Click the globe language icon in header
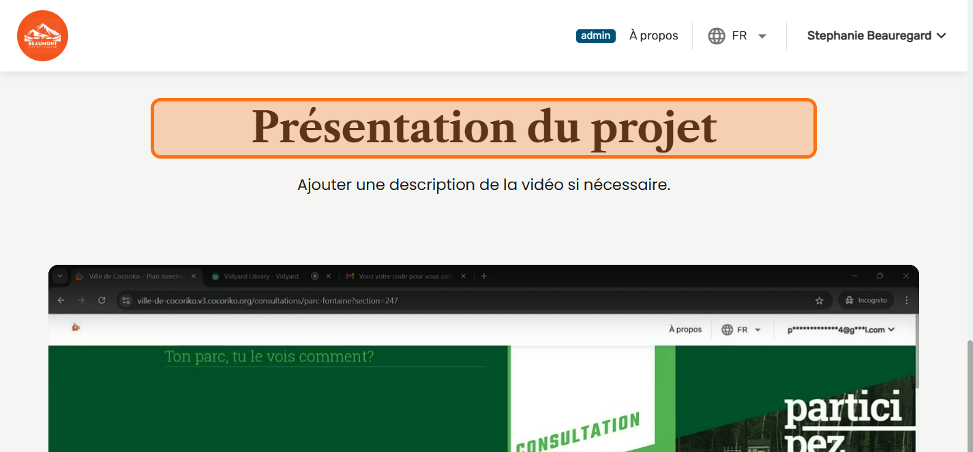 tap(716, 36)
